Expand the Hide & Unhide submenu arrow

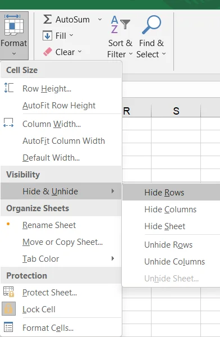(113, 191)
